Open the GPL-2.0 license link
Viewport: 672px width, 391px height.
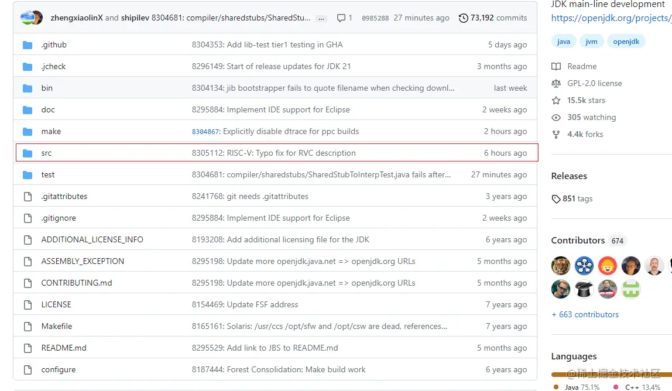[x=594, y=83]
